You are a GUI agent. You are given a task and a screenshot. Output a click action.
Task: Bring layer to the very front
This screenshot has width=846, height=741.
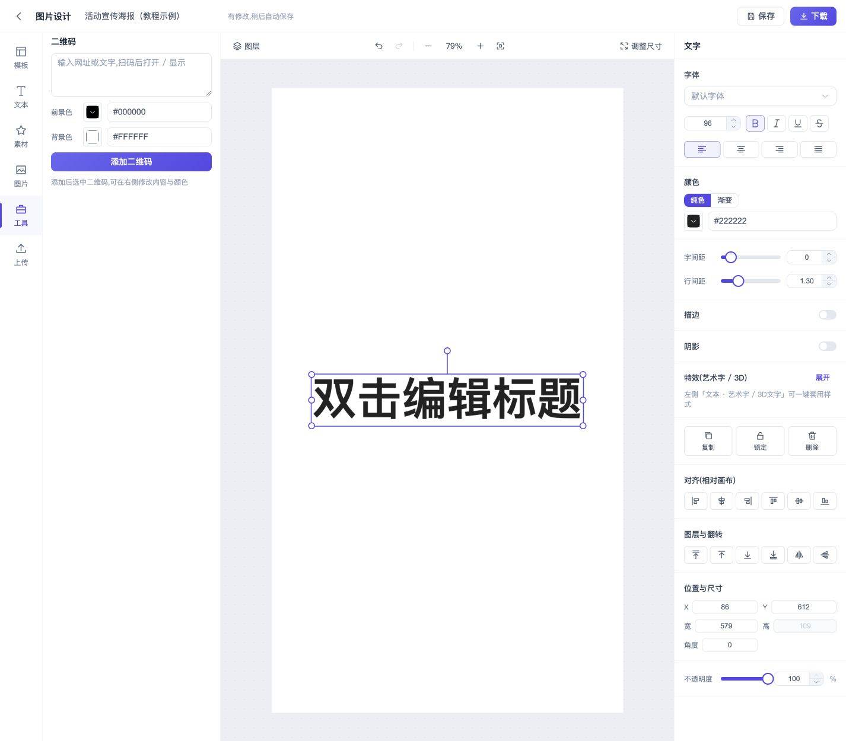coord(696,555)
